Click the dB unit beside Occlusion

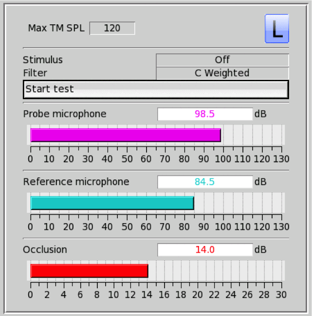click(x=260, y=250)
